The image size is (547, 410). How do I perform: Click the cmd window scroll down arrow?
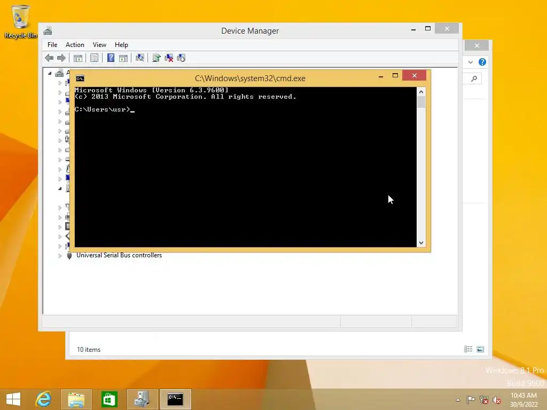[421, 243]
